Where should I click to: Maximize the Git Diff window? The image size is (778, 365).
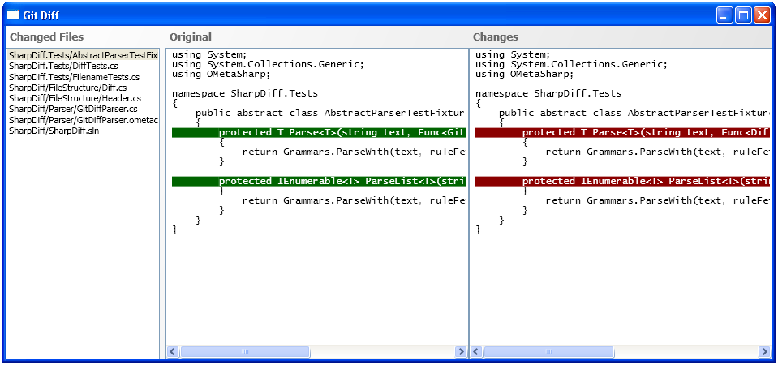pos(743,15)
